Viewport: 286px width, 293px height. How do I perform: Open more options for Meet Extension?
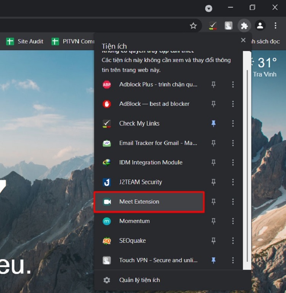click(233, 202)
